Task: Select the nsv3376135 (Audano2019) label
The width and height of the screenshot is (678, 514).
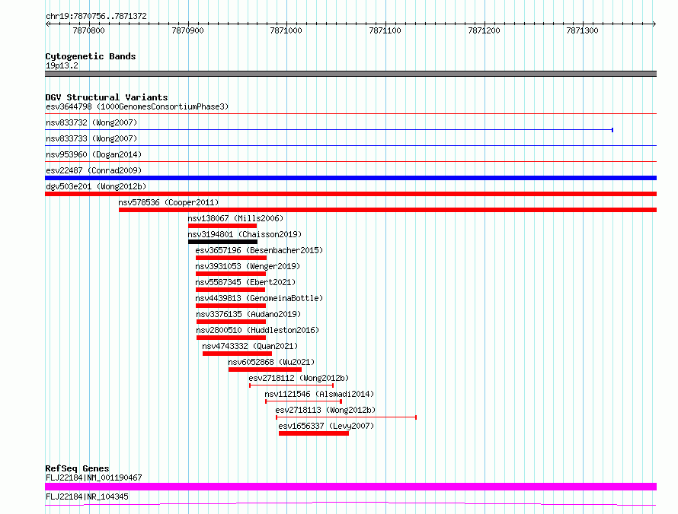Action: [x=248, y=314]
